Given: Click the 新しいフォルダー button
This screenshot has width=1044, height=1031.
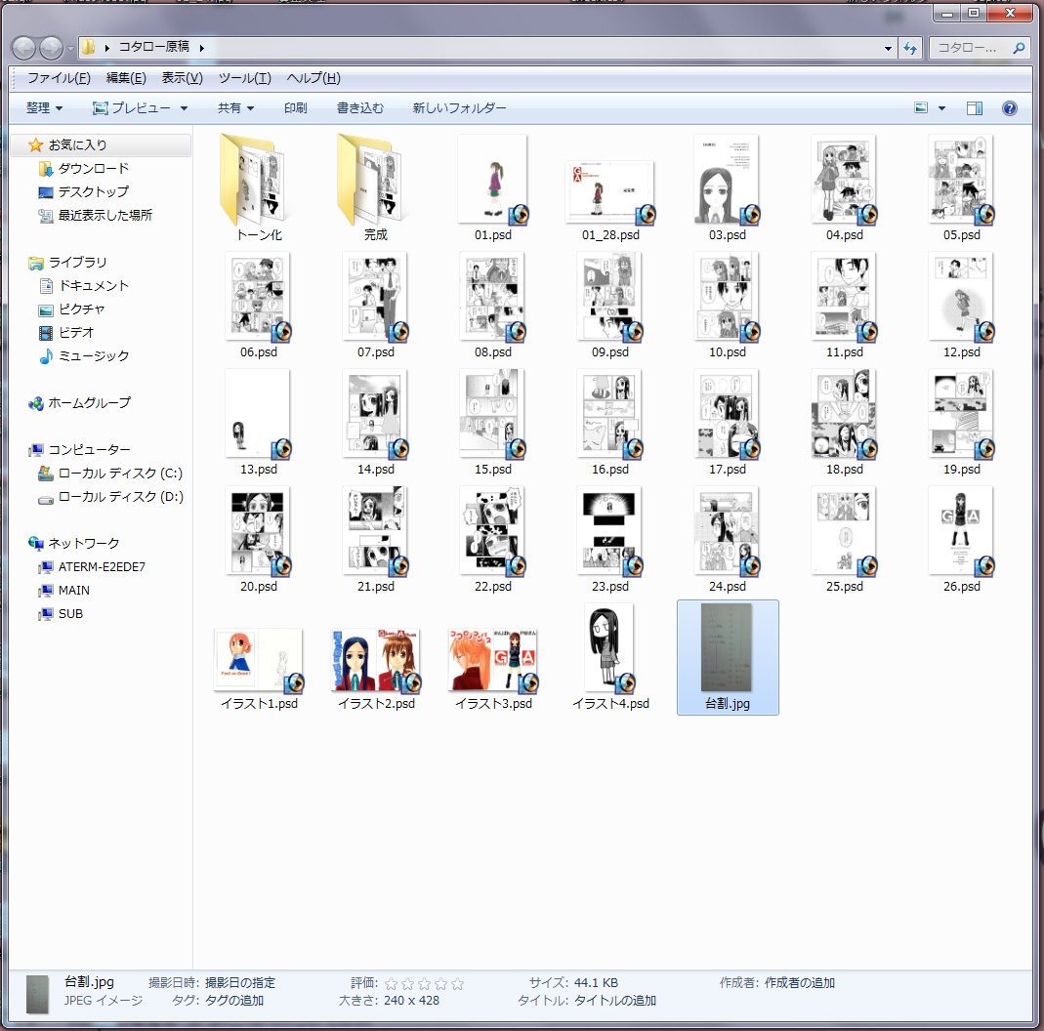Looking at the screenshot, I should (459, 108).
